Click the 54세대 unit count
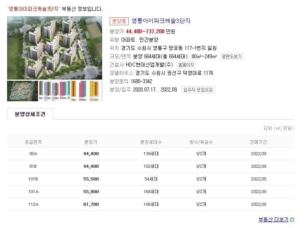This screenshot has width=308, height=228. (151, 179)
